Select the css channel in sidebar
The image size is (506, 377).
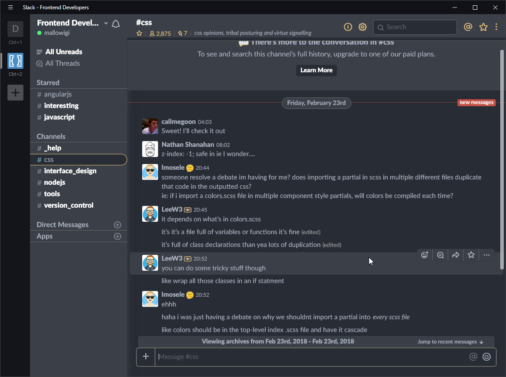point(79,160)
